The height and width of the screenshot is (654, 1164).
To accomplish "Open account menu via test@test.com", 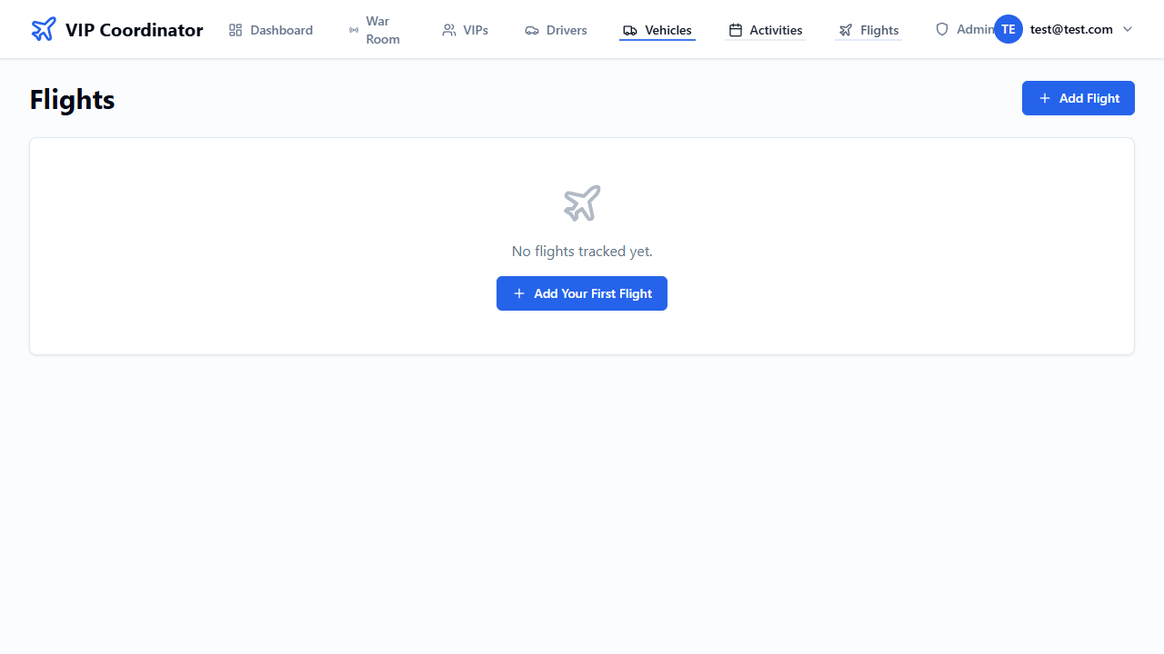I will (1071, 29).
